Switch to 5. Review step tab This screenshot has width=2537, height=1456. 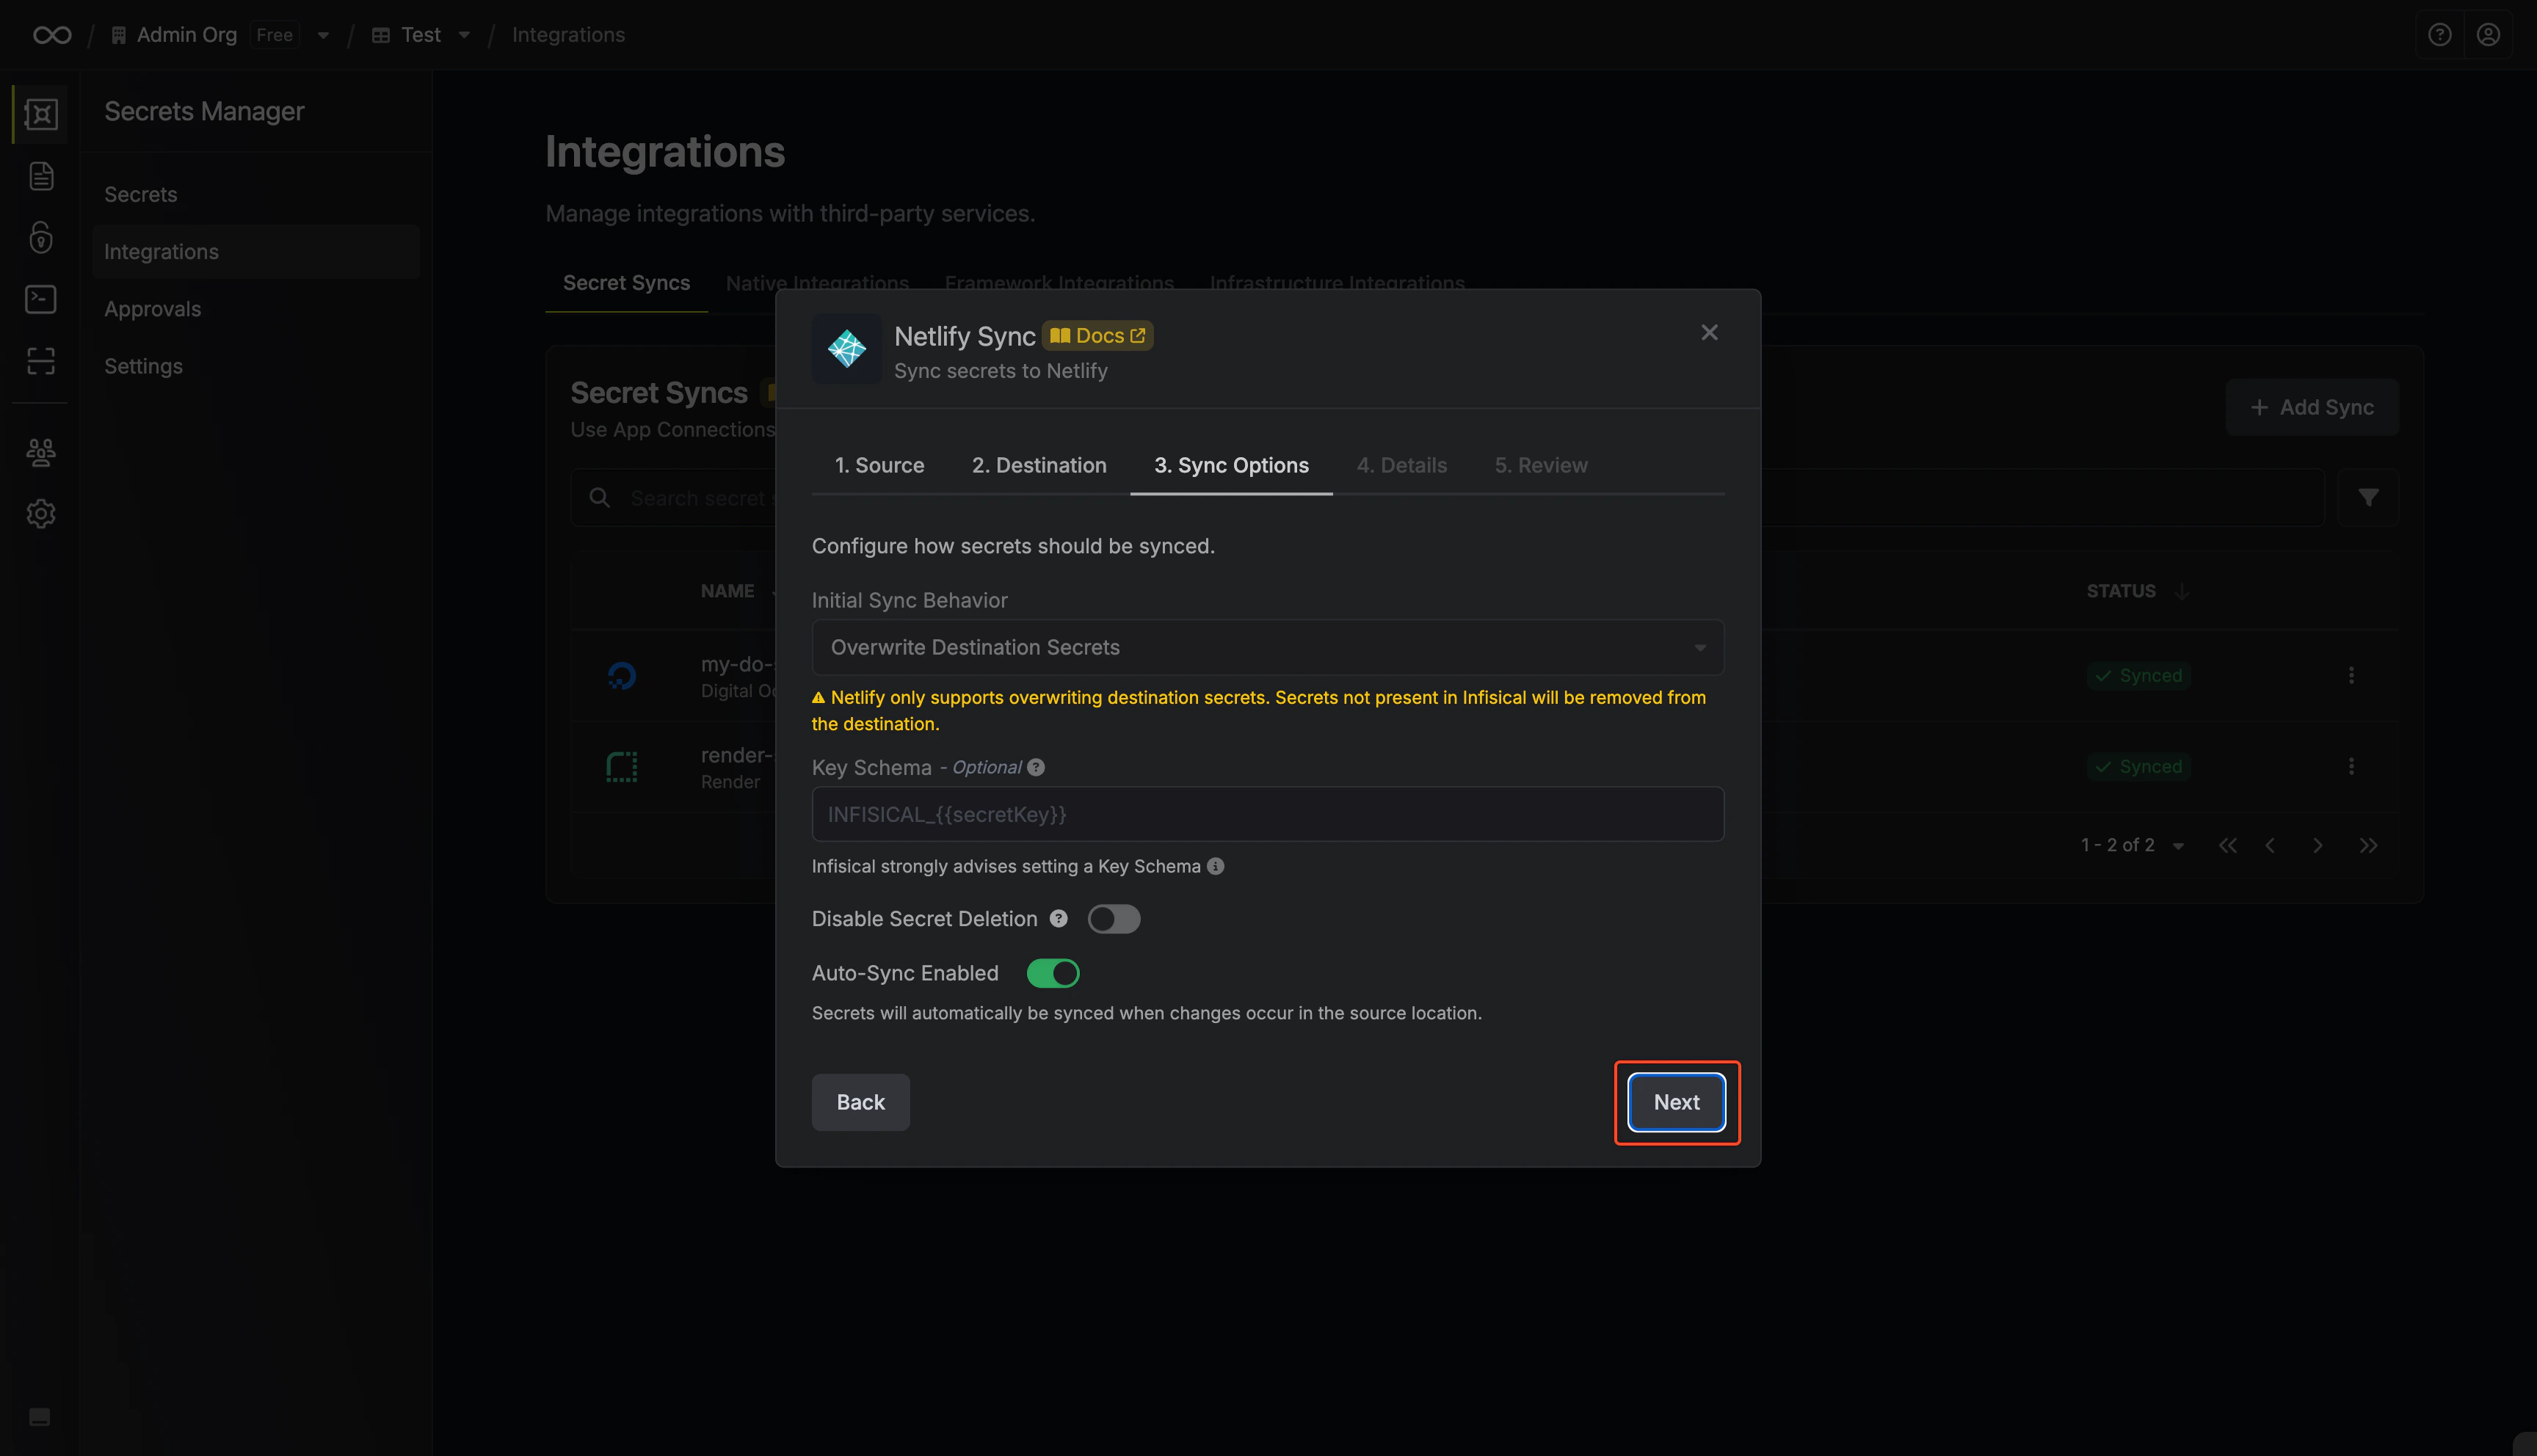tap(1540, 465)
